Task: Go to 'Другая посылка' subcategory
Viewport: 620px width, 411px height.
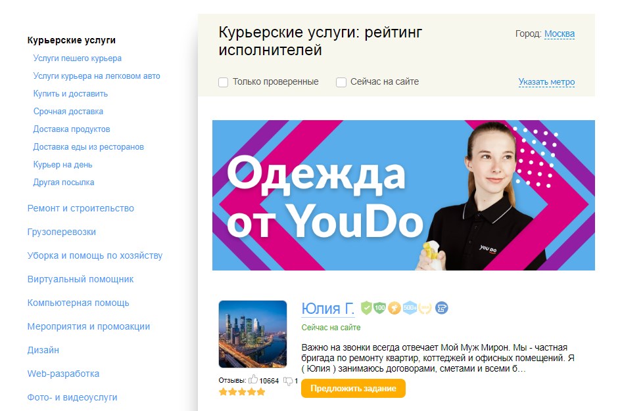Action: [64, 183]
